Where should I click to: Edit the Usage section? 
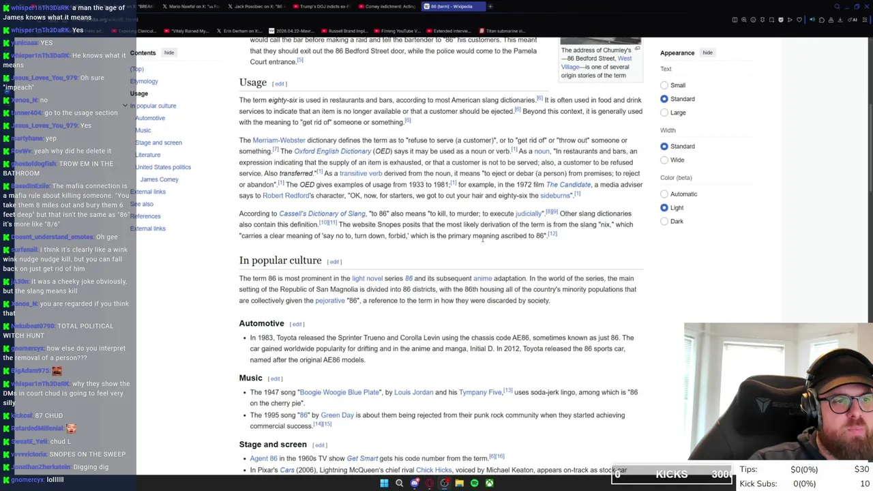click(279, 84)
